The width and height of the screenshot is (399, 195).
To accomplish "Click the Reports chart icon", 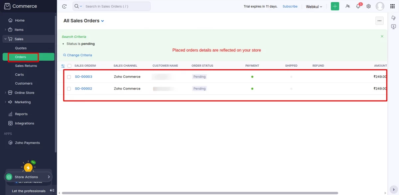I will [10, 114].
